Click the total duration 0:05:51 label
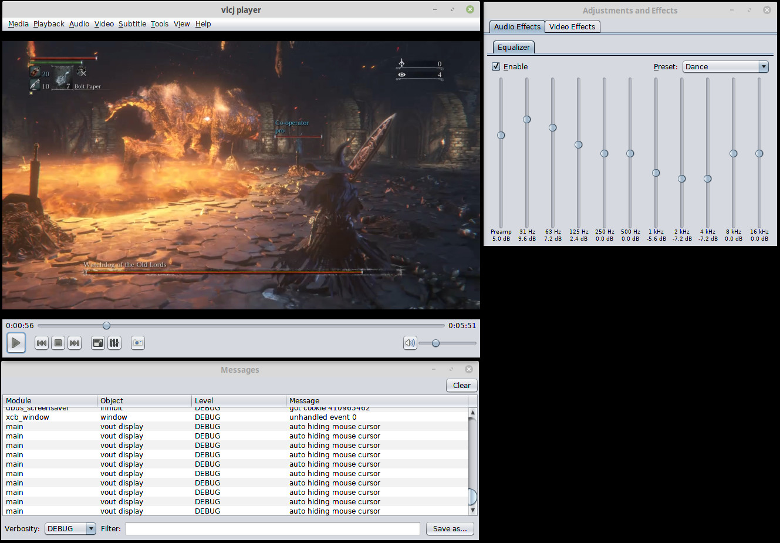Screen dimensions: 780x543 (x=462, y=325)
